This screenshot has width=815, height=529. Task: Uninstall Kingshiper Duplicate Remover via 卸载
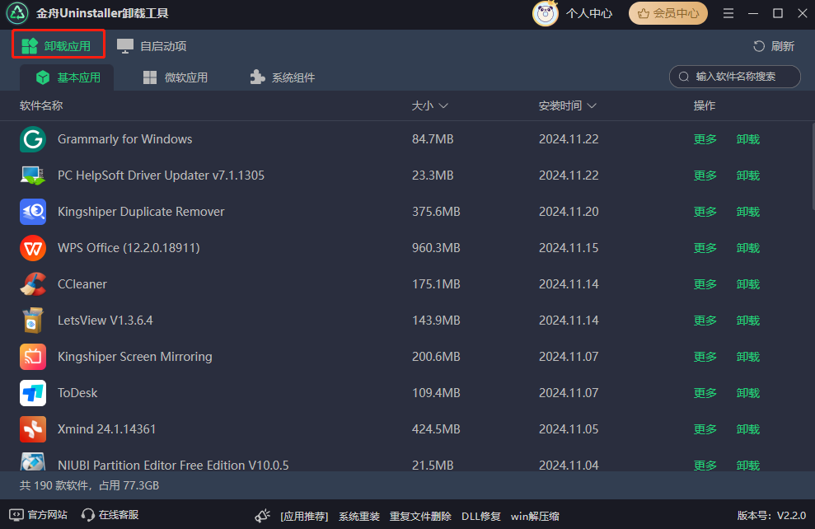tap(748, 212)
